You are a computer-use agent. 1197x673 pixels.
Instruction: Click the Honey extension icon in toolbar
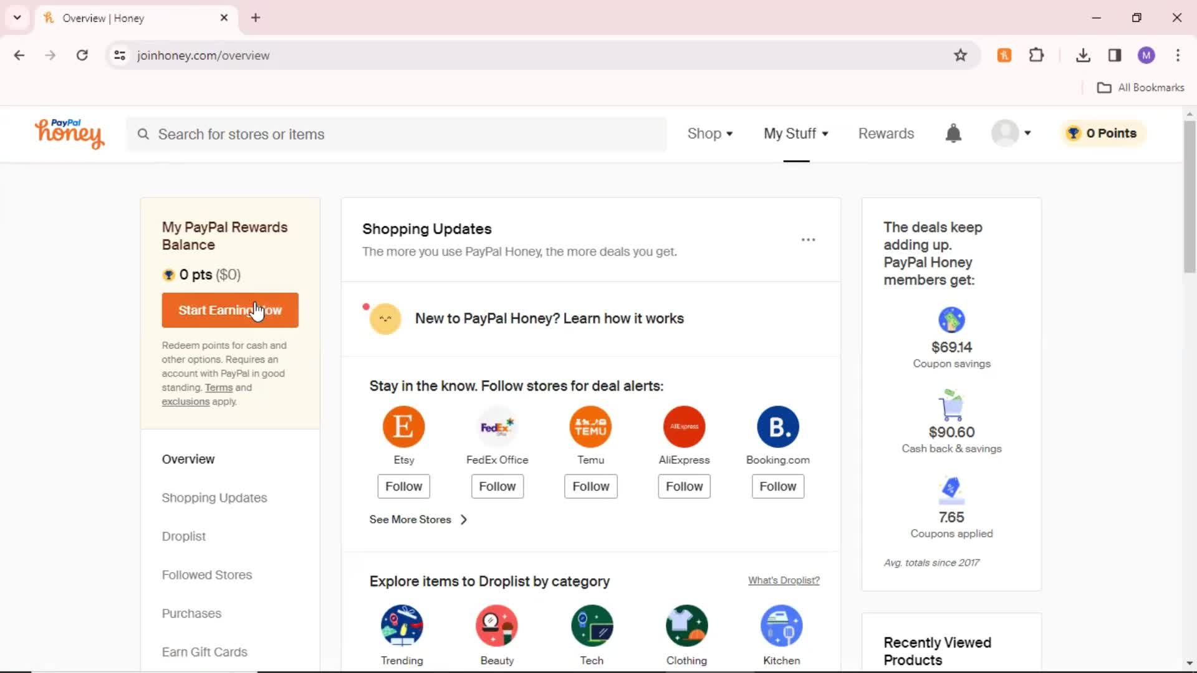click(1004, 55)
